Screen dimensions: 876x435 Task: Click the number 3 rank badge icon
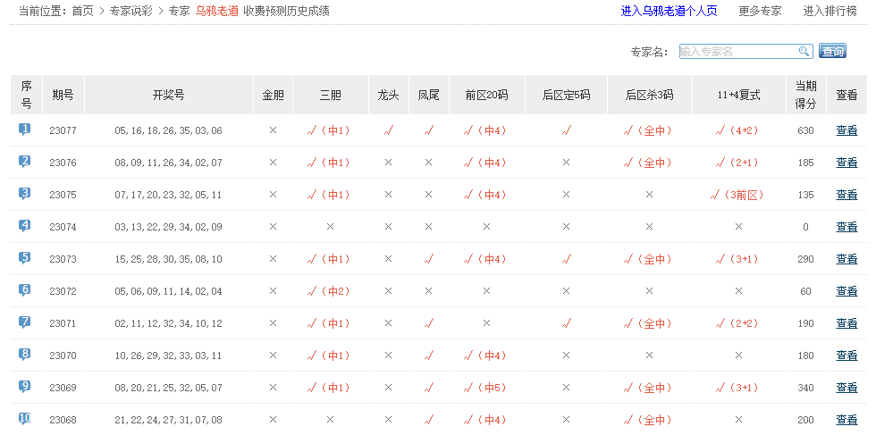pos(25,194)
